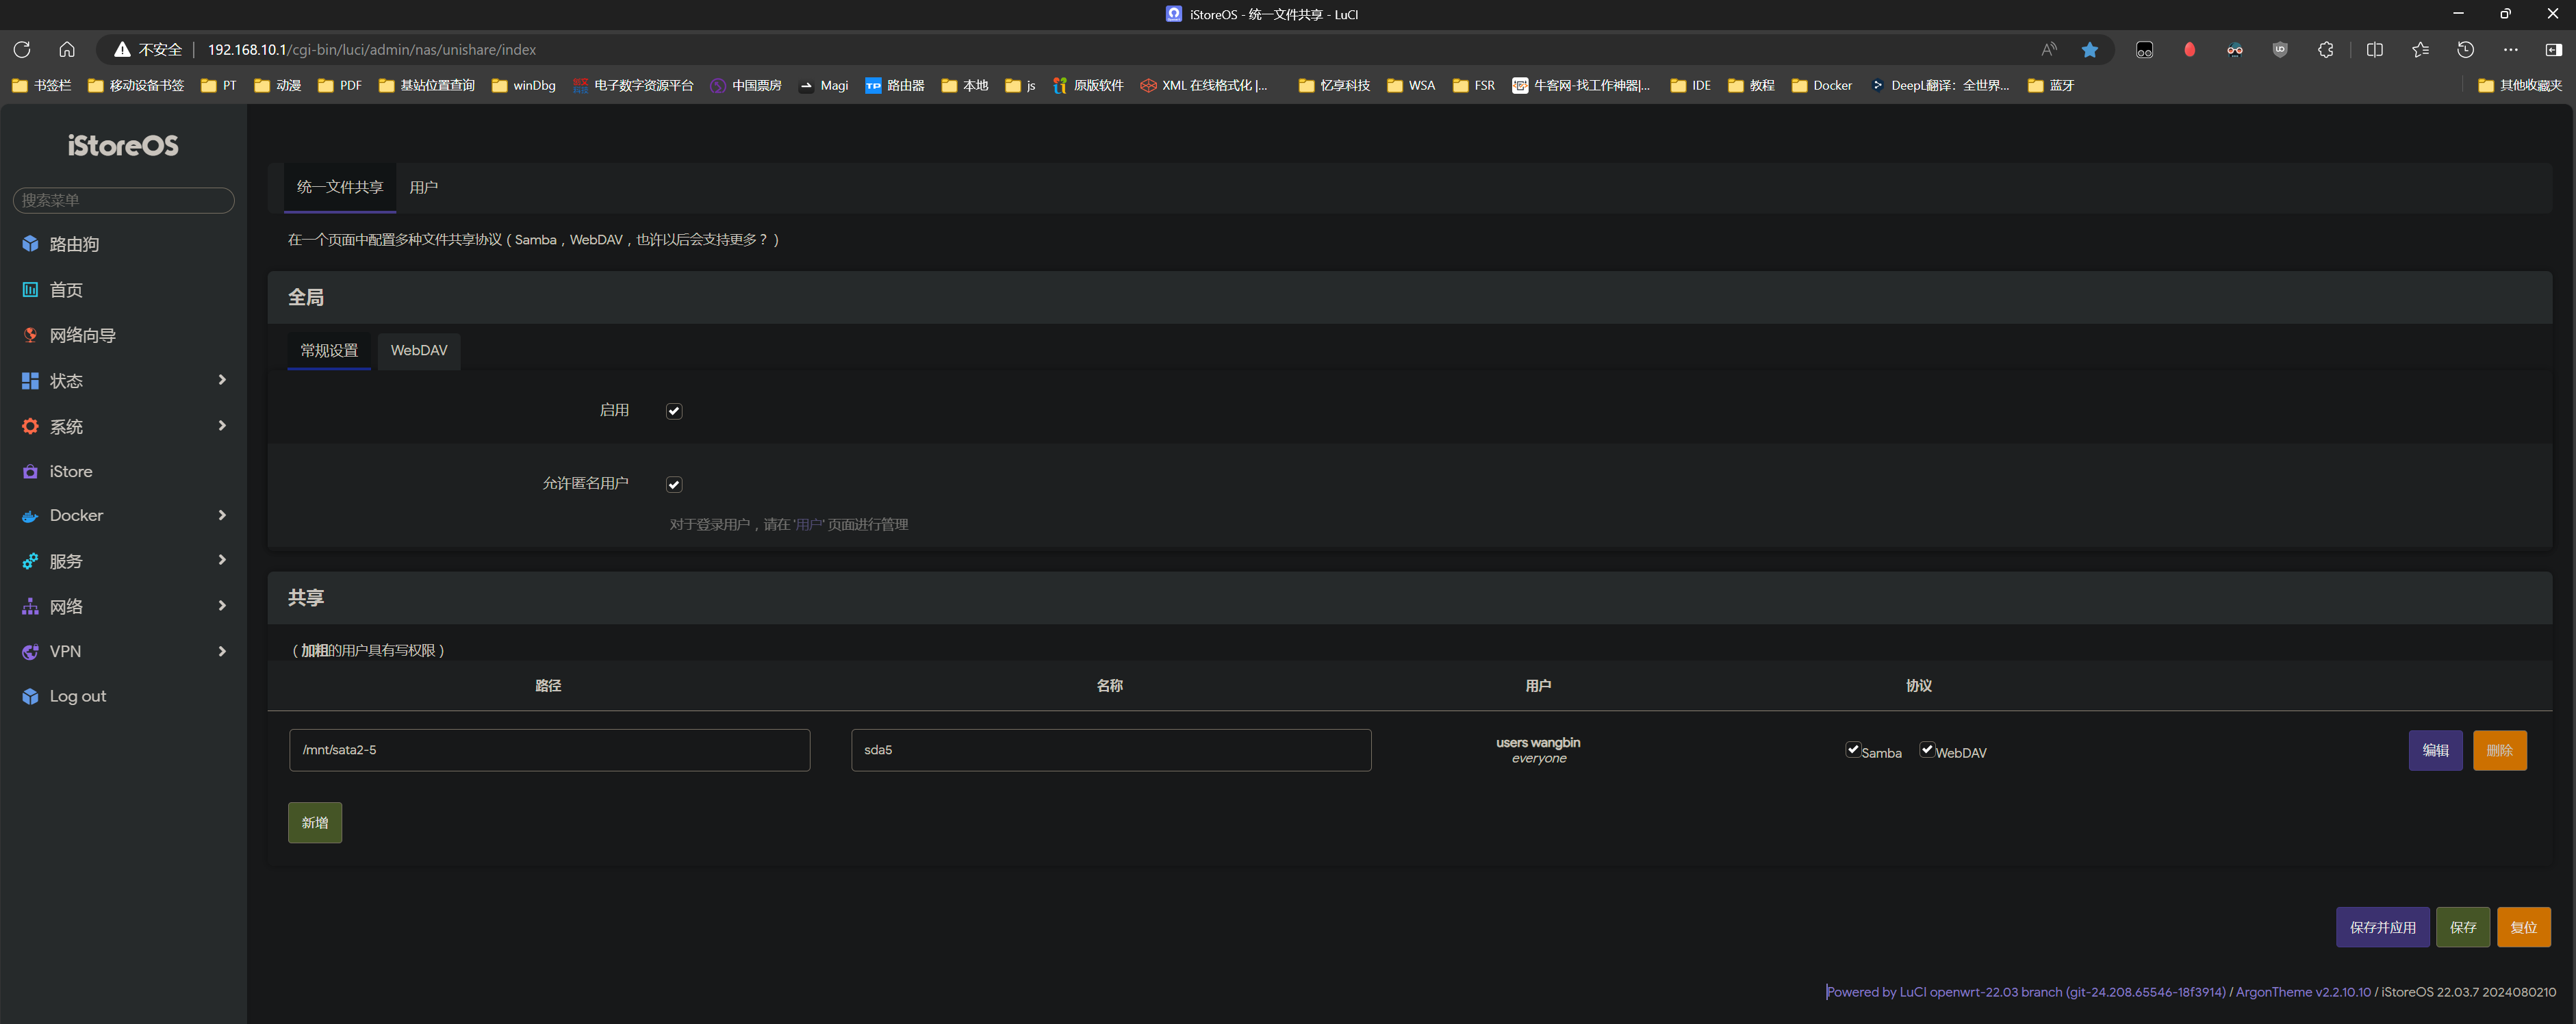Expand the VPN sidebar menu arrow
Screen dimensions: 2576x1024
click(x=222, y=652)
